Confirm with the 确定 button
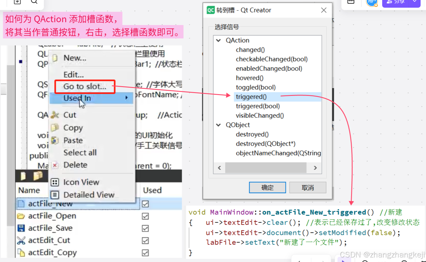This screenshot has height=262, width=426. coord(267,187)
